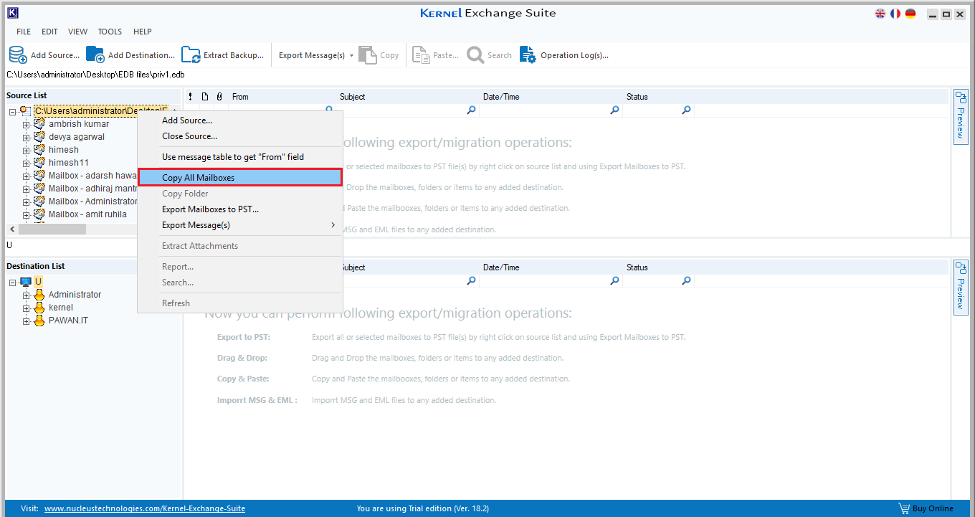Click the destination computer icon next to U

[x=26, y=282]
